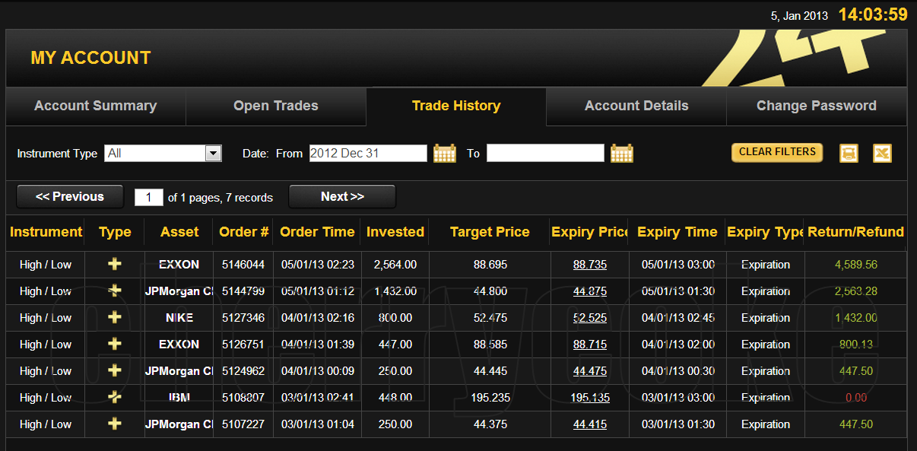
Task: Click the page number input field
Action: click(149, 198)
